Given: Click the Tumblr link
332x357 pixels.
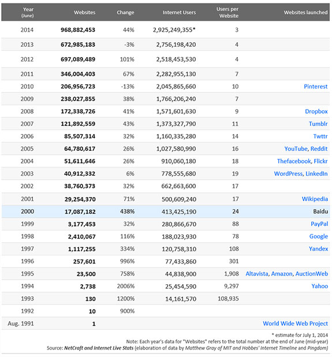Looking at the screenshot, I should click(x=318, y=124).
